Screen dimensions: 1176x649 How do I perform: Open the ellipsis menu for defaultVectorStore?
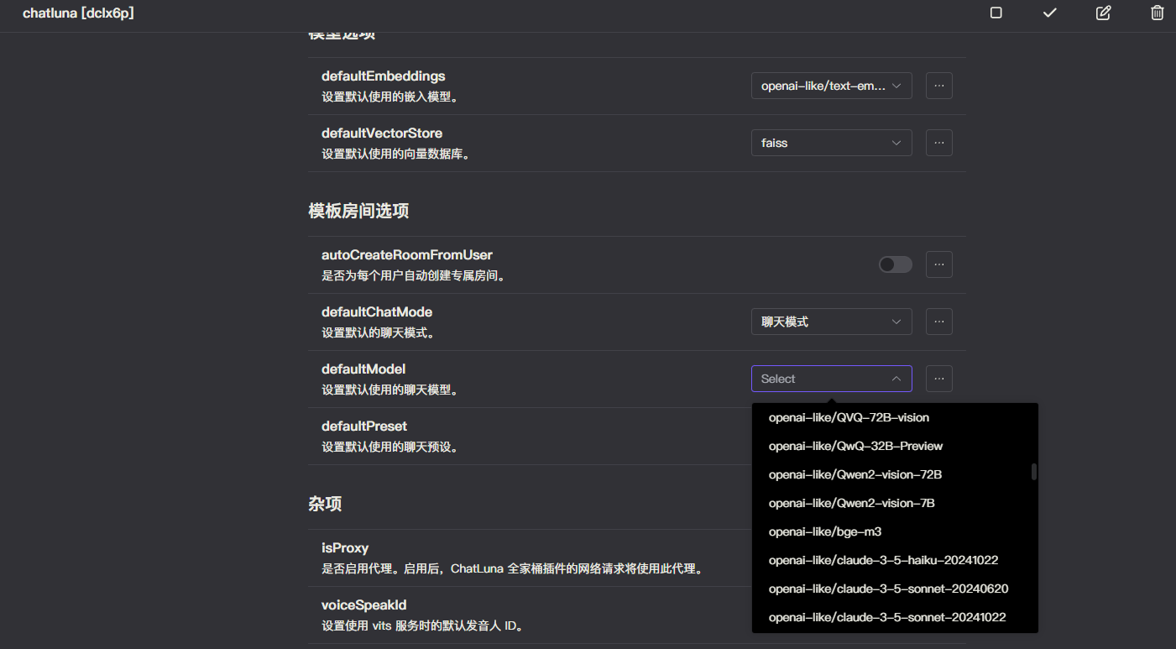pyautogui.click(x=938, y=143)
